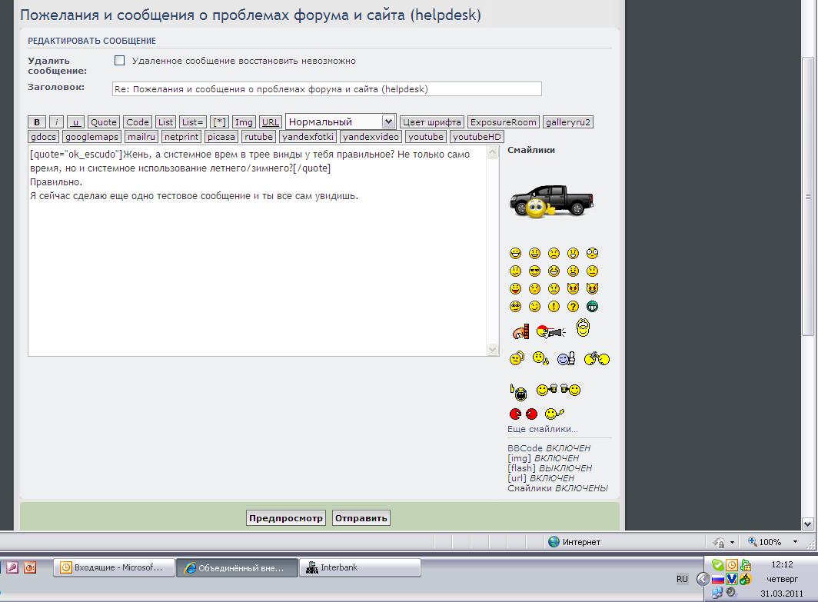
Task: Tick the delete message checkbox
Action: (120, 61)
